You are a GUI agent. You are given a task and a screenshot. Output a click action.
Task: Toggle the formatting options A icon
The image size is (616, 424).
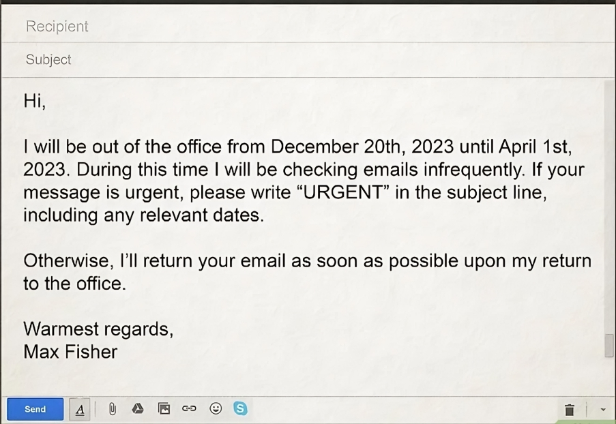80,410
